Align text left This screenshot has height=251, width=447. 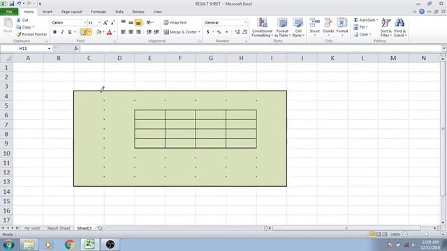(123, 32)
